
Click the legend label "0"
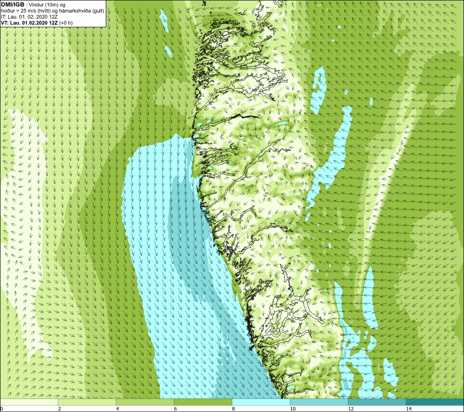point(1,409)
